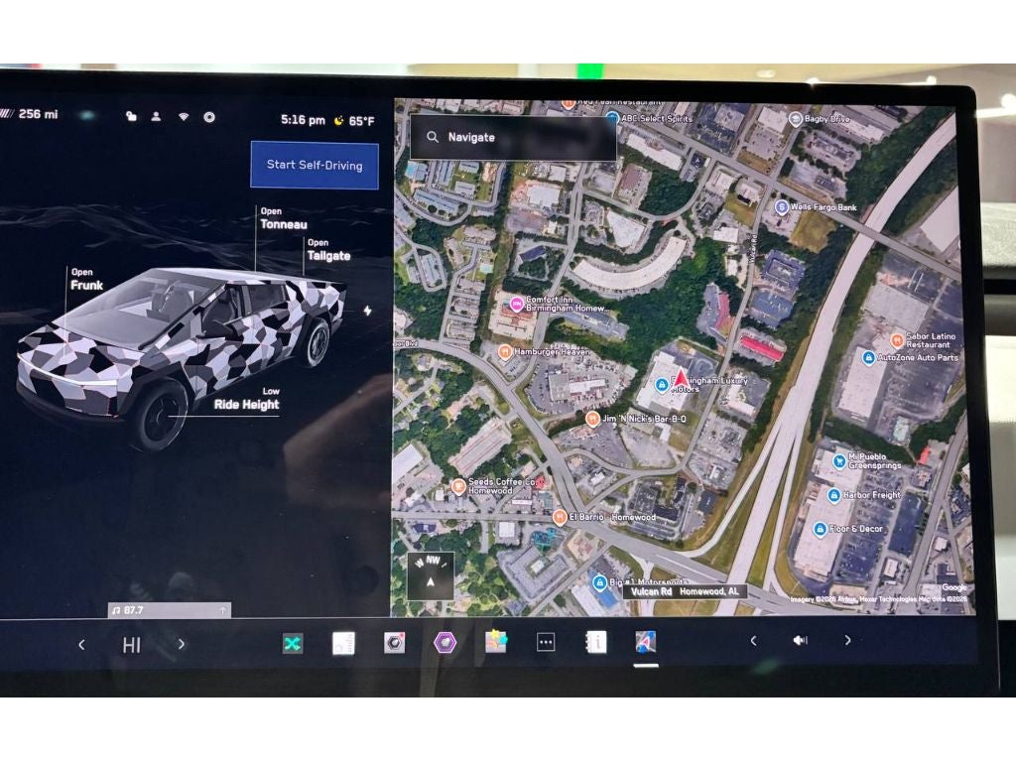Raise cabin temperature with right chevron

pyautogui.click(x=181, y=644)
